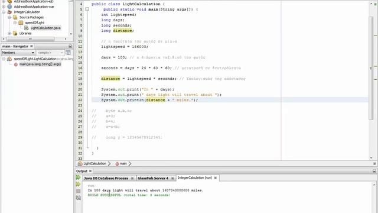Select the speedOfLight package

coord(35,22)
